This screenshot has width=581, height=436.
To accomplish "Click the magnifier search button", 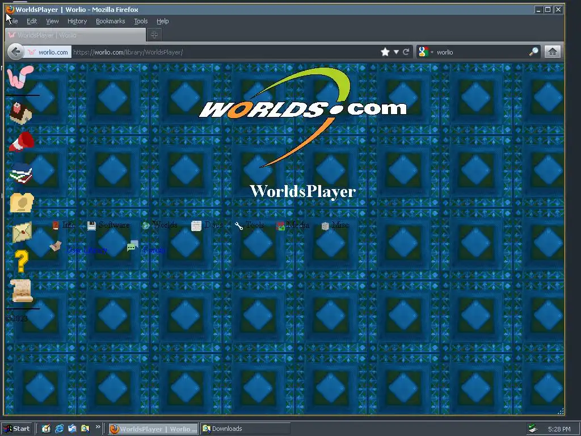I will point(533,52).
